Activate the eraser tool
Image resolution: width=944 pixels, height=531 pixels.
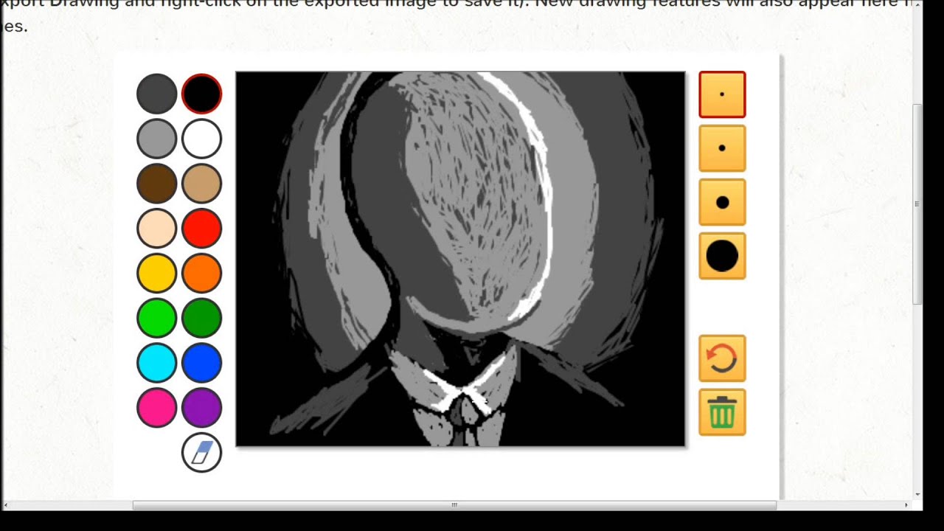click(201, 452)
